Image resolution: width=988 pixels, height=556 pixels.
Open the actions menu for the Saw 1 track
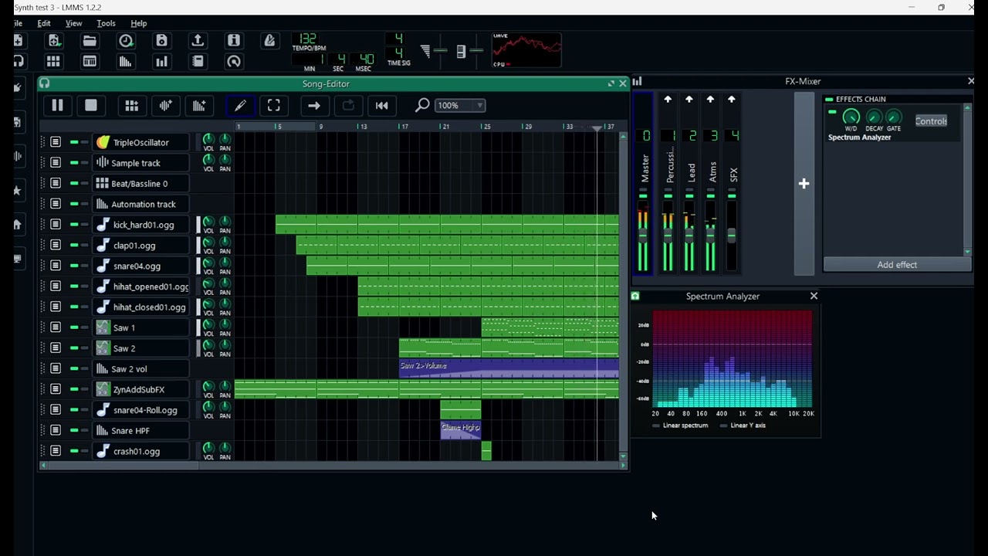click(x=56, y=327)
